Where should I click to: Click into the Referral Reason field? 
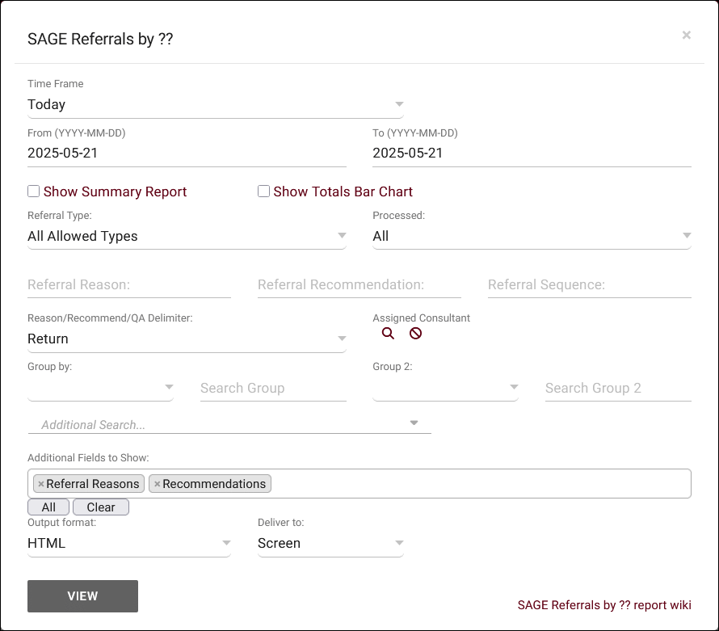click(x=129, y=284)
